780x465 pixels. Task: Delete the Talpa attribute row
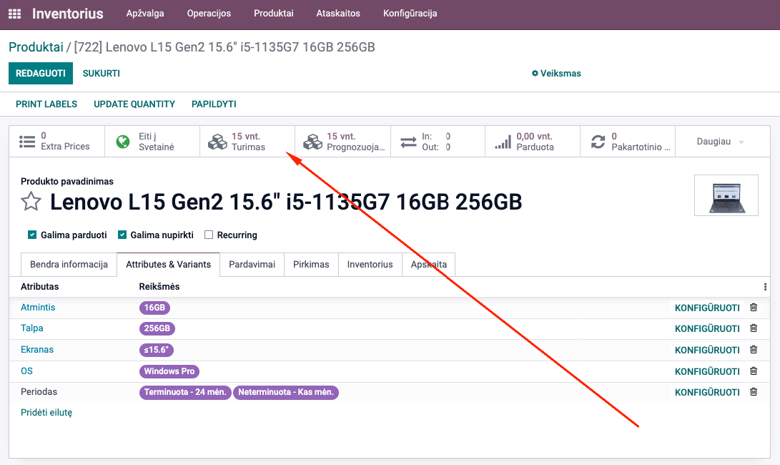point(754,328)
